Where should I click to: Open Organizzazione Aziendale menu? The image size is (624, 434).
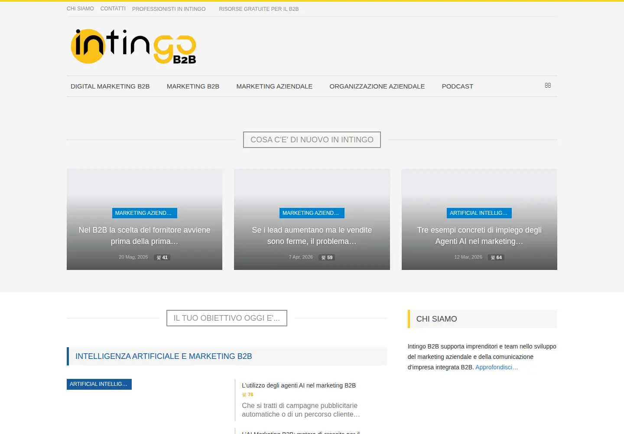(377, 86)
